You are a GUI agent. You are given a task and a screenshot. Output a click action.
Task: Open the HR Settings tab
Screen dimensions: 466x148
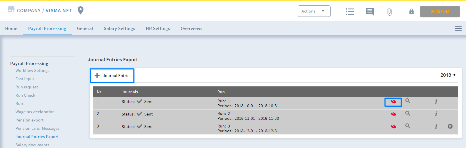pyautogui.click(x=158, y=29)
